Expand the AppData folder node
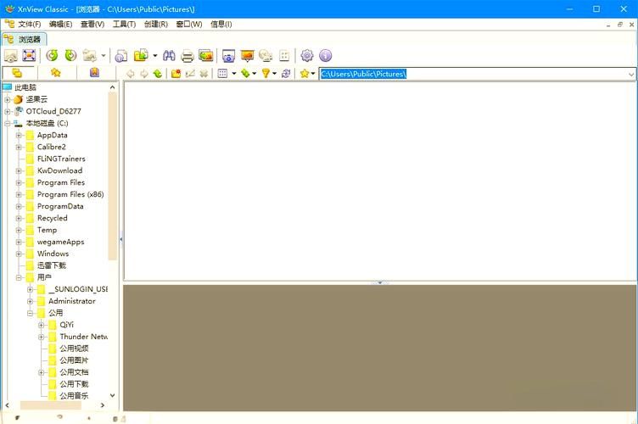 tap(19, 136)
